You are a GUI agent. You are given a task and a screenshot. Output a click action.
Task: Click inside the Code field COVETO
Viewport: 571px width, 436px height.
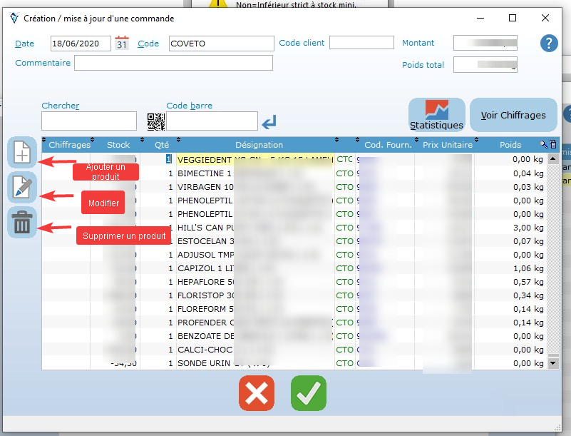pyautogui.click(x=222, y=44)
